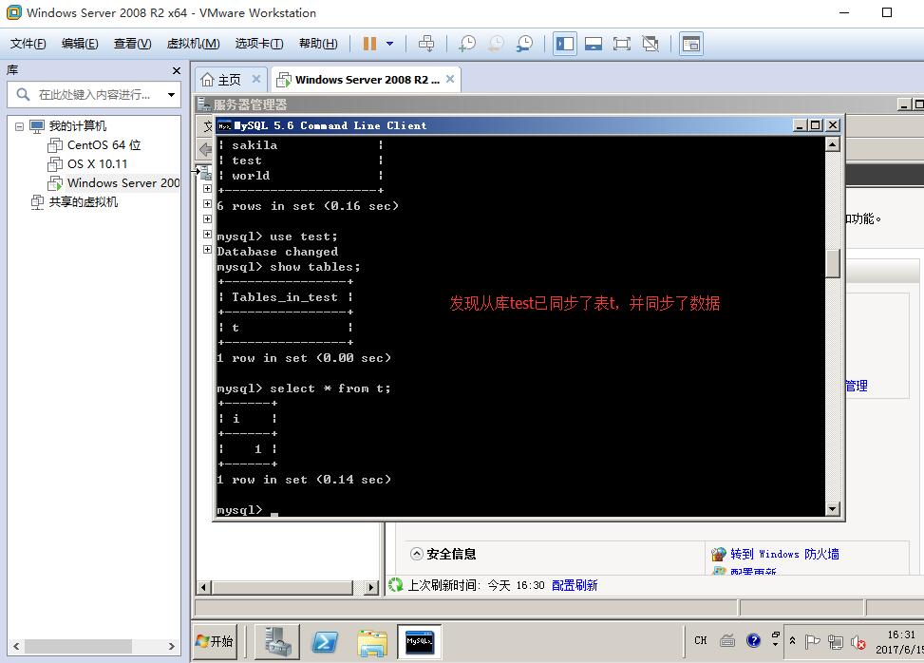The image size is (924, 663).
Task: Open Windows Explorer folder taskbar icon
Action: coord(372,641)
